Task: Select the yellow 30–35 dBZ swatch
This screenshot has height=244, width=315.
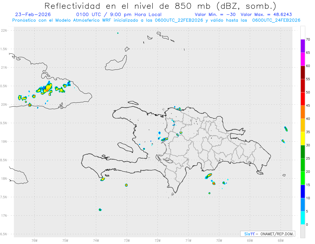Action: click(303, 138)
